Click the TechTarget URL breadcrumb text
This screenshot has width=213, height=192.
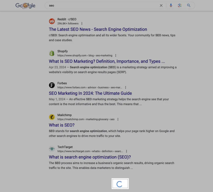90,151
